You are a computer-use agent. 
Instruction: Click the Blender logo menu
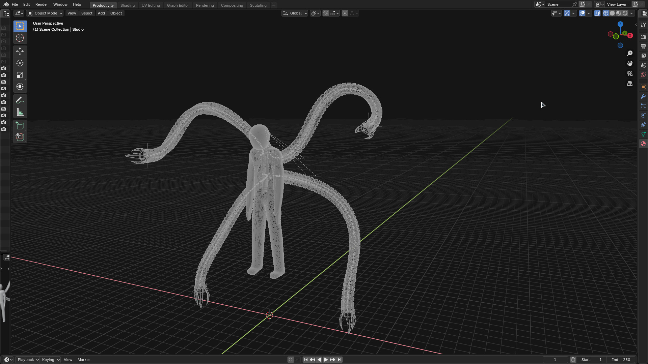(x=6, y=4)
